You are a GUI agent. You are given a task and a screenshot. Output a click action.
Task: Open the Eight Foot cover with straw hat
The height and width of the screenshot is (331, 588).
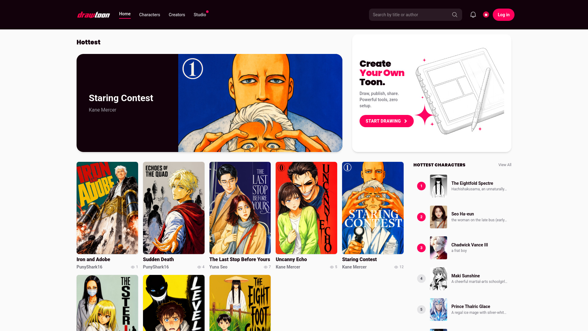point(240,303)
